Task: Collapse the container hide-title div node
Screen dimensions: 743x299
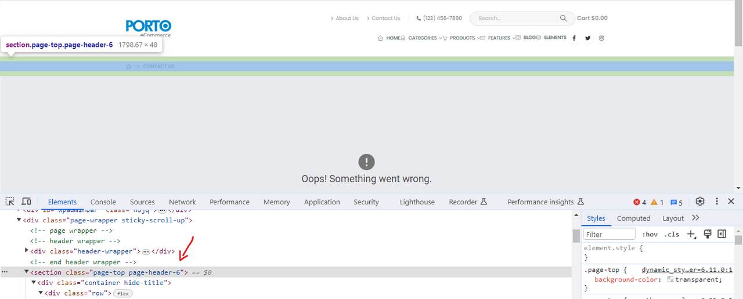Action: coord(34,282)
